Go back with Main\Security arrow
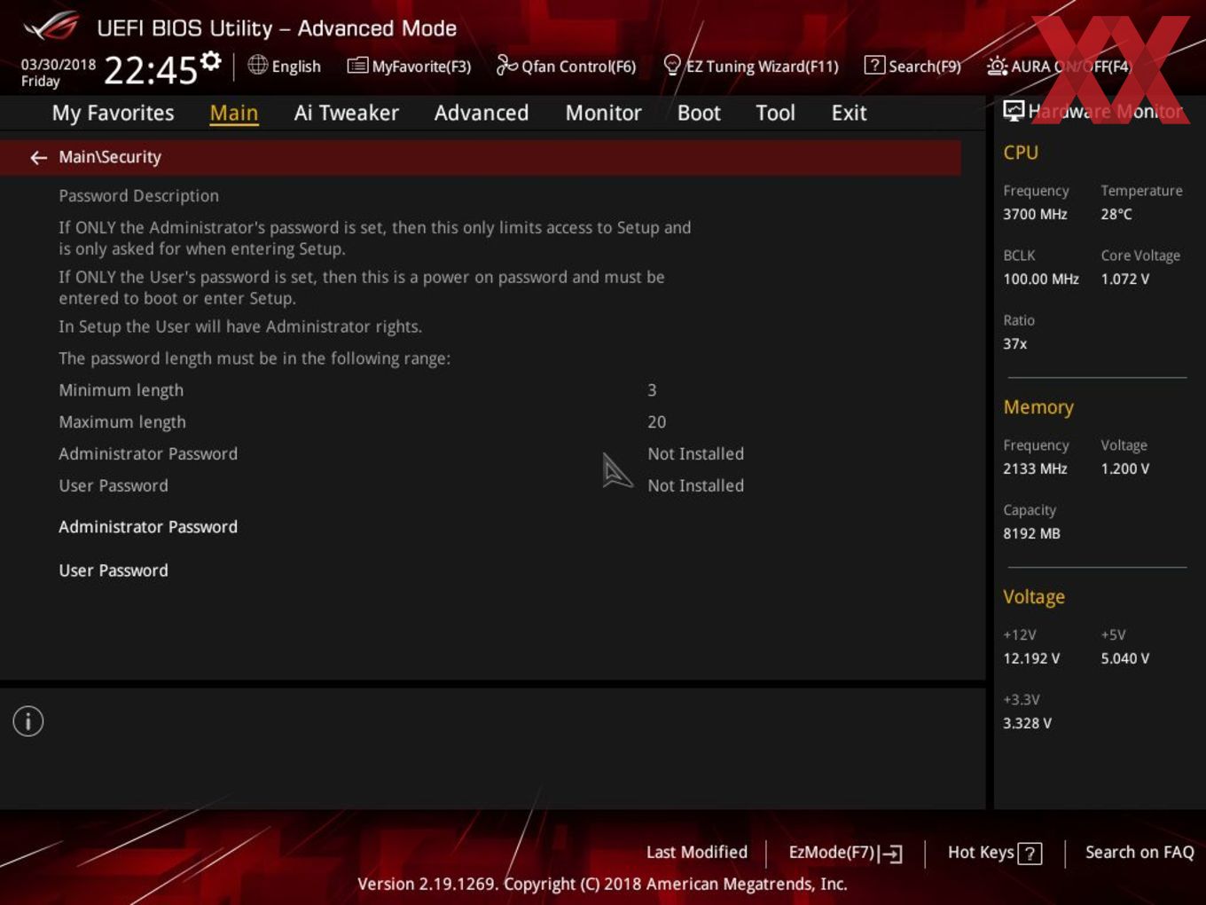Screen dimensions: 1206x905 point(38,157)
